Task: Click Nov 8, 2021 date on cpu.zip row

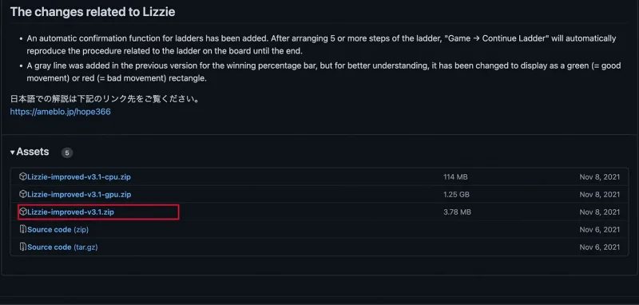Action: click(x=600, y=176)
